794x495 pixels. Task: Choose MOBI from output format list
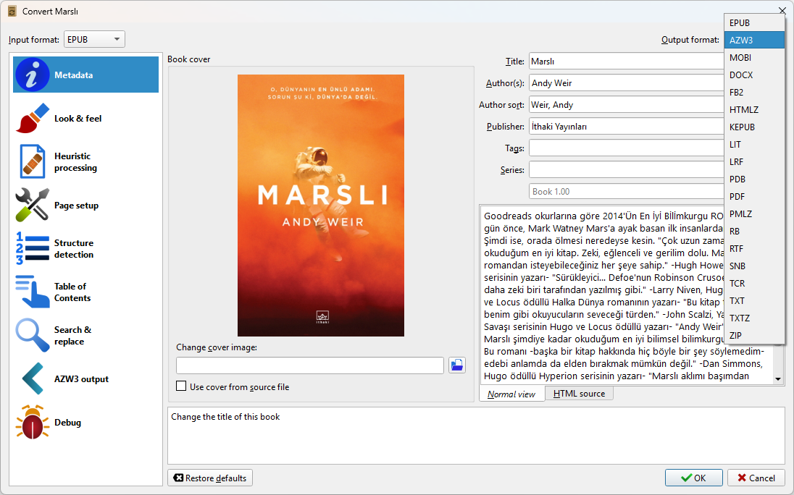click(740, 58)
